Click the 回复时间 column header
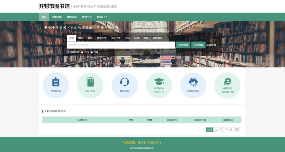 (172, 120)
